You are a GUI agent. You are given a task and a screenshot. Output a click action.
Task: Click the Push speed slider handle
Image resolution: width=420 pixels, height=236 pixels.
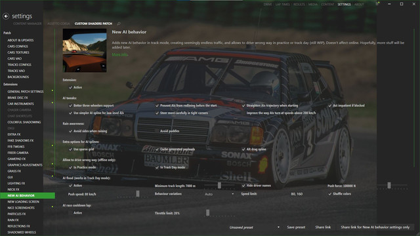[138, 193]
